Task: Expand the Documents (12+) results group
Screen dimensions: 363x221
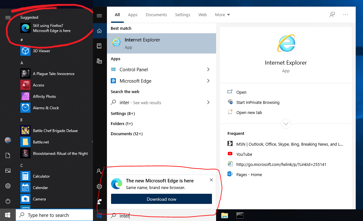Action: [x=127, y=134]
